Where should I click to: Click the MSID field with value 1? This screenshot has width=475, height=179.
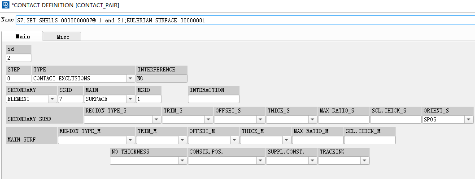pyautogui.click(x=149, y=99)
